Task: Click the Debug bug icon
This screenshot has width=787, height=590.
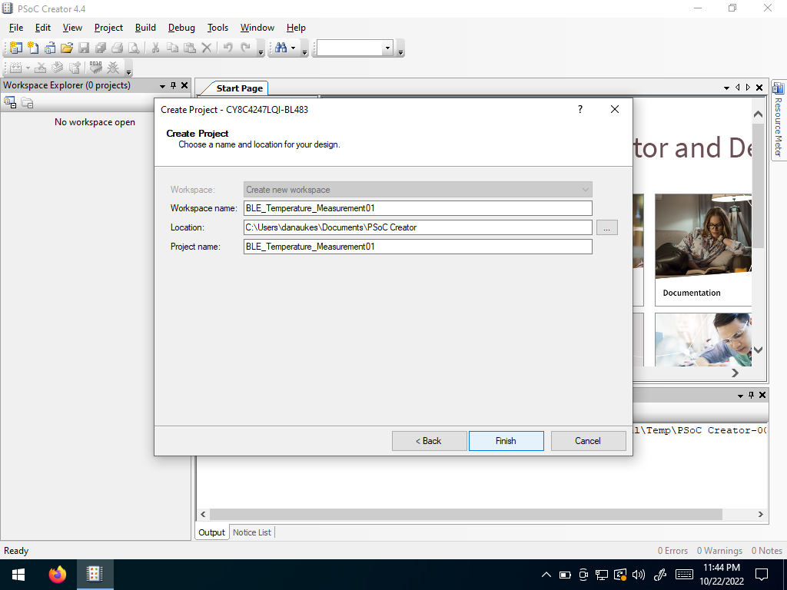Action: point(114,68)
